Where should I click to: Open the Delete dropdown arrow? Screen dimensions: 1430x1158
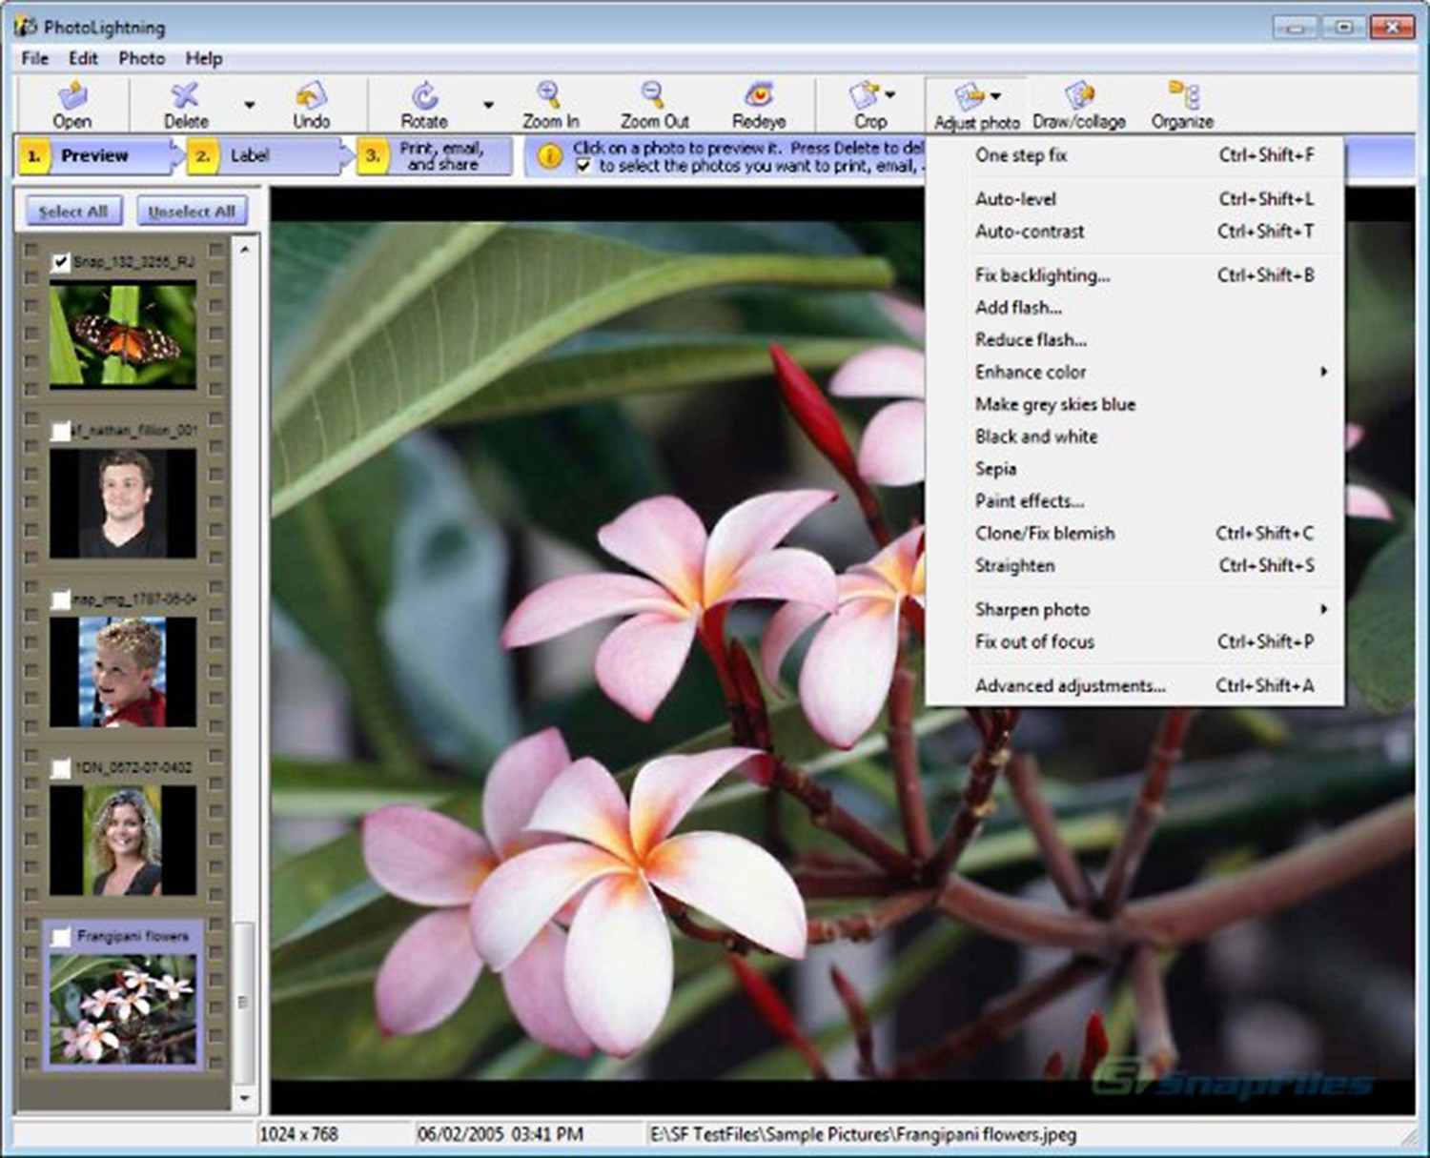click(x=250, y=104)
